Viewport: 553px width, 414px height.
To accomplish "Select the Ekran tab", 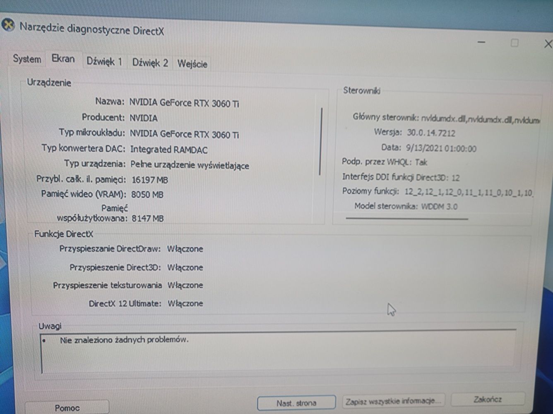I will coord(63,59).
